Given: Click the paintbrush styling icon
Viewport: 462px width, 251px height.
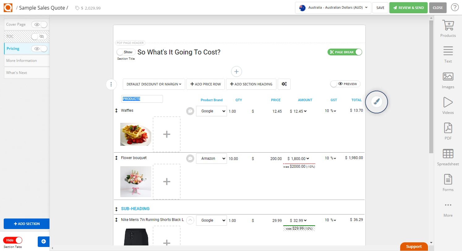Looking at the screenshot, I should 376,102.
